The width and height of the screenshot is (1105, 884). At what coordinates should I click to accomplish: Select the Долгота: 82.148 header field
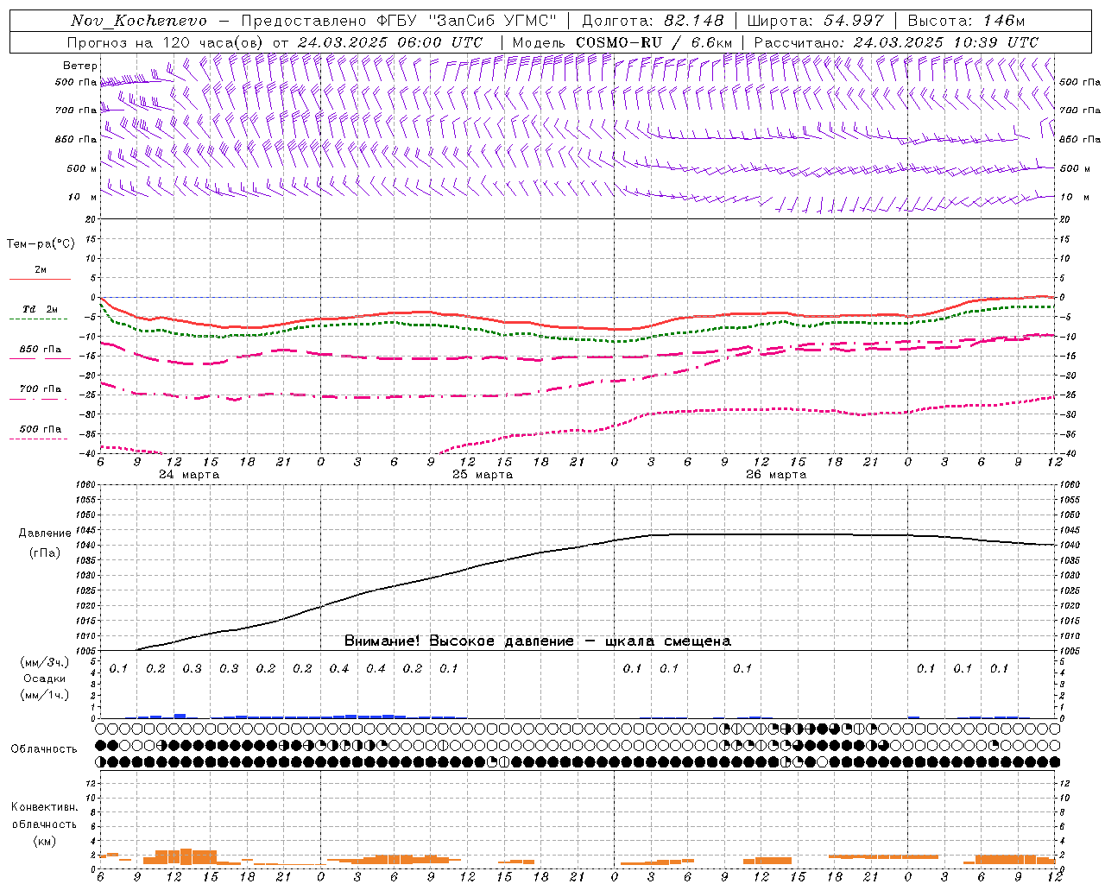click(x=653, y=21)
